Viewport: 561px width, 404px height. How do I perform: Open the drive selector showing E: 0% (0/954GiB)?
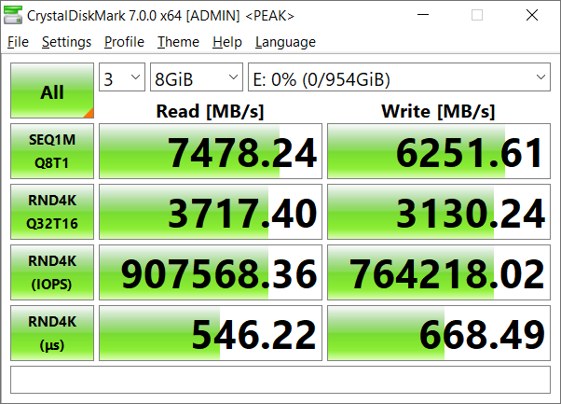[x=399, y=77]
